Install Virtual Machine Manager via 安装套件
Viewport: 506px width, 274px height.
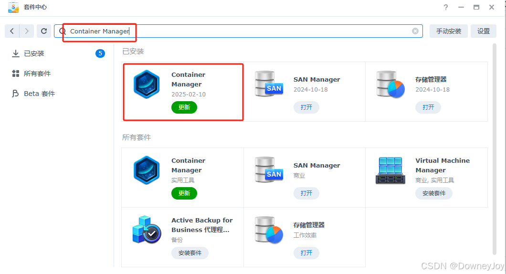click(x=434, y=193)
